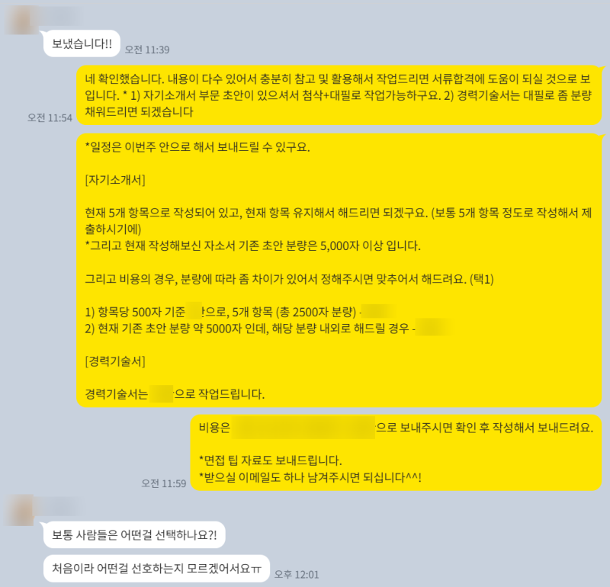
Task: Click the yellow '네 확인했습니다' reply bubble
Action: [x=339, y=95]
